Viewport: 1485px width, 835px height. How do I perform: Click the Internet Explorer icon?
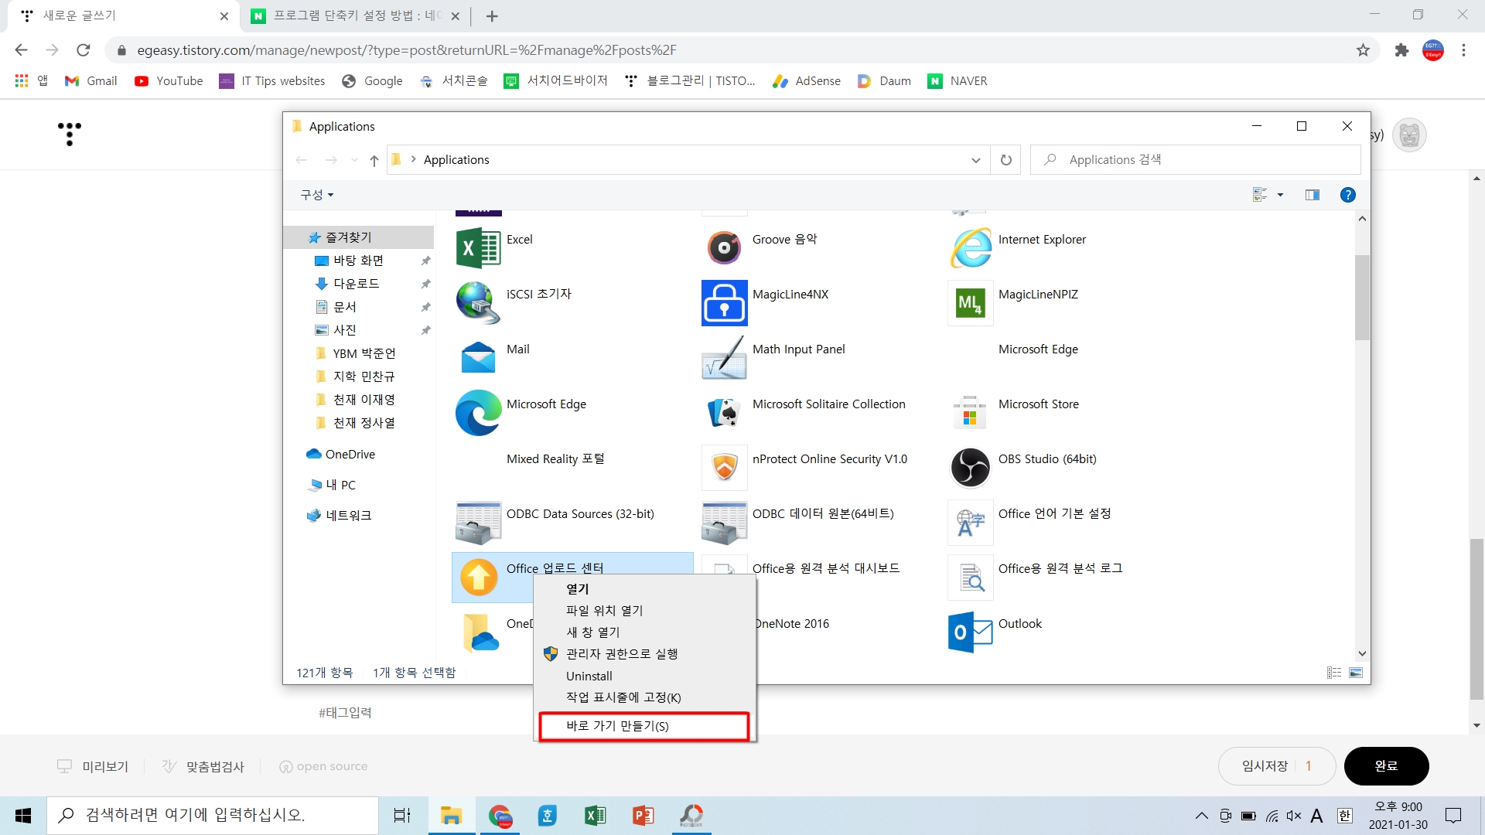click(970, 248)
